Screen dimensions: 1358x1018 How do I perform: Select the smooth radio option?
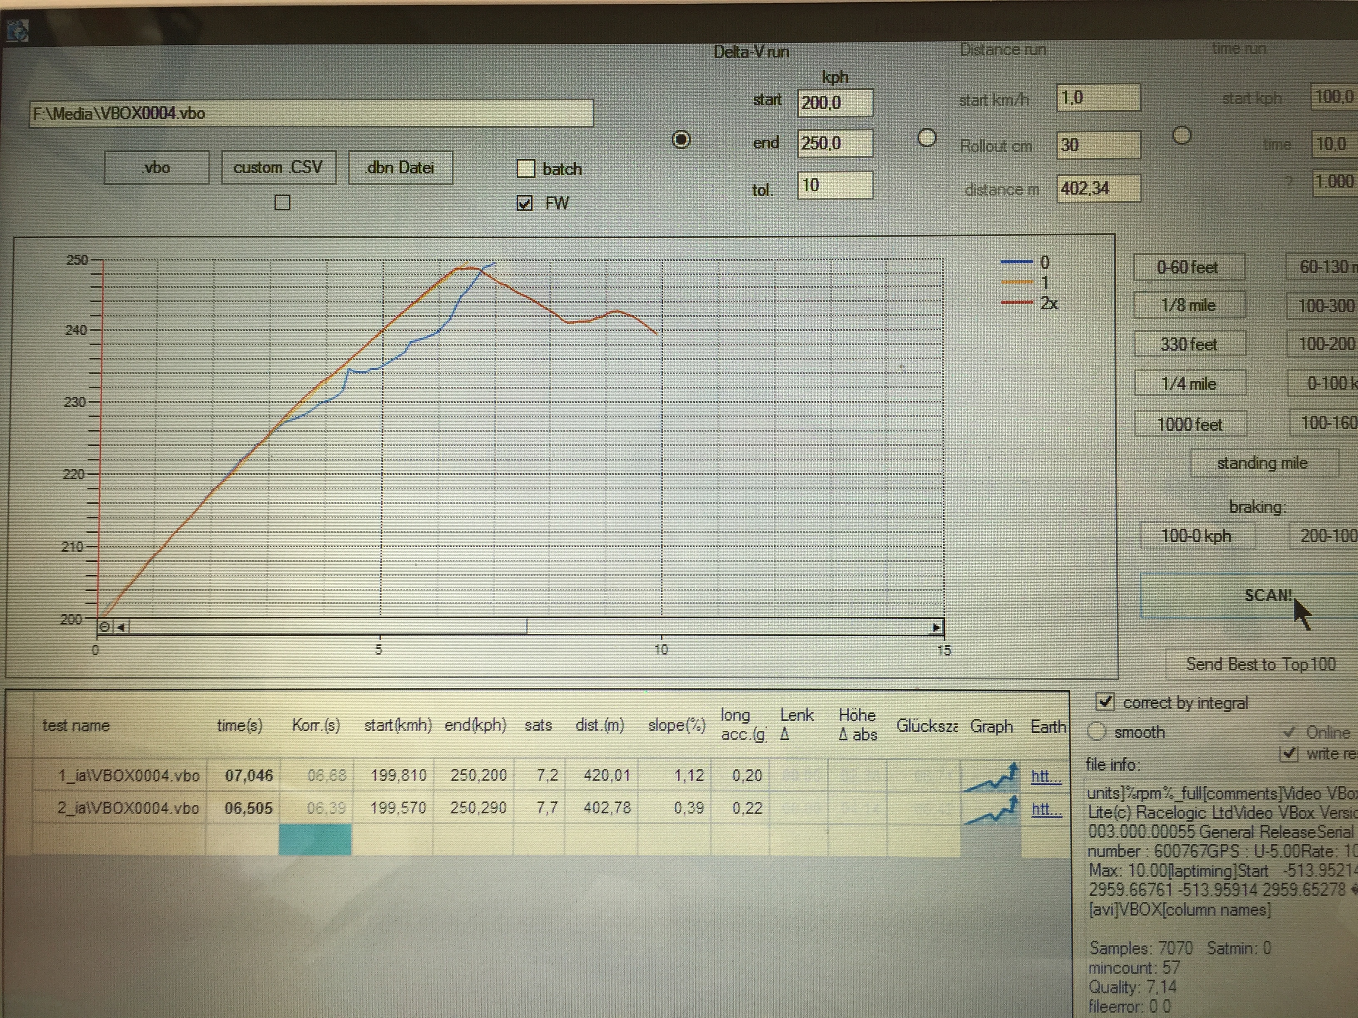pos(1096,731)
